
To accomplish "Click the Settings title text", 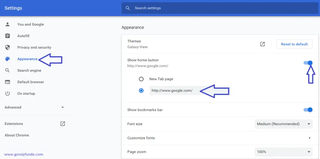I will pyautogui.click(x=13, y=8).
